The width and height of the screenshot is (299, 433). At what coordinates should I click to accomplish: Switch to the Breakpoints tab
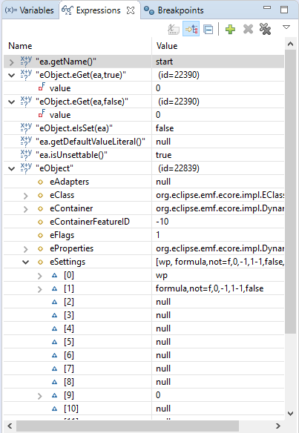pos(174,10)
